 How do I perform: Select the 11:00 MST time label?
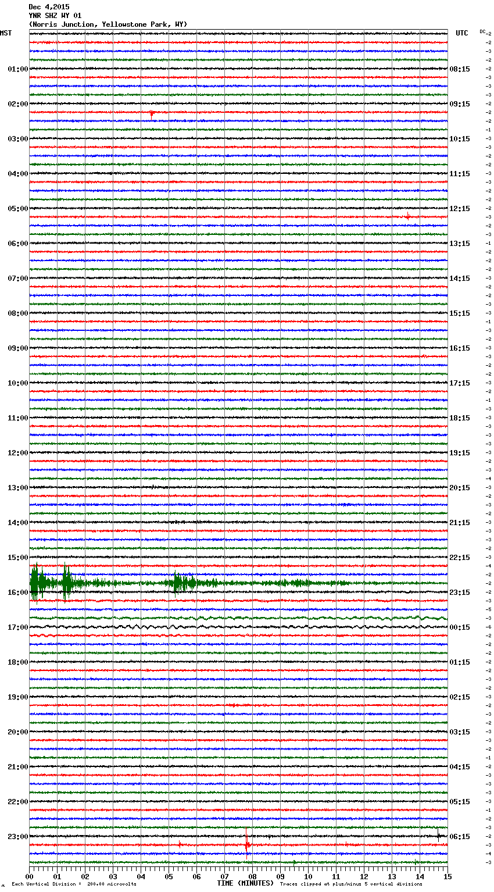click(x=17, y=418)
